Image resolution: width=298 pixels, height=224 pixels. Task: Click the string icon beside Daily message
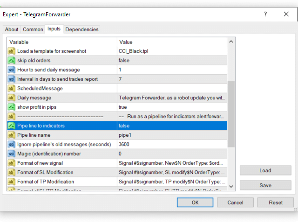pyautogui.click(x=11, y=98)
